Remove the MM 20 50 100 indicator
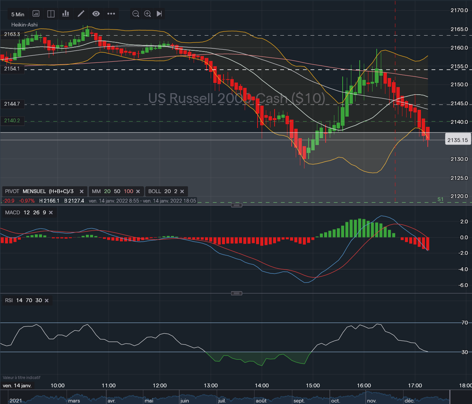 138,192
